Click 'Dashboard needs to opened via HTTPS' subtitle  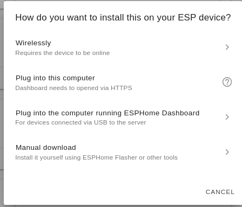[x=73, y=88]
